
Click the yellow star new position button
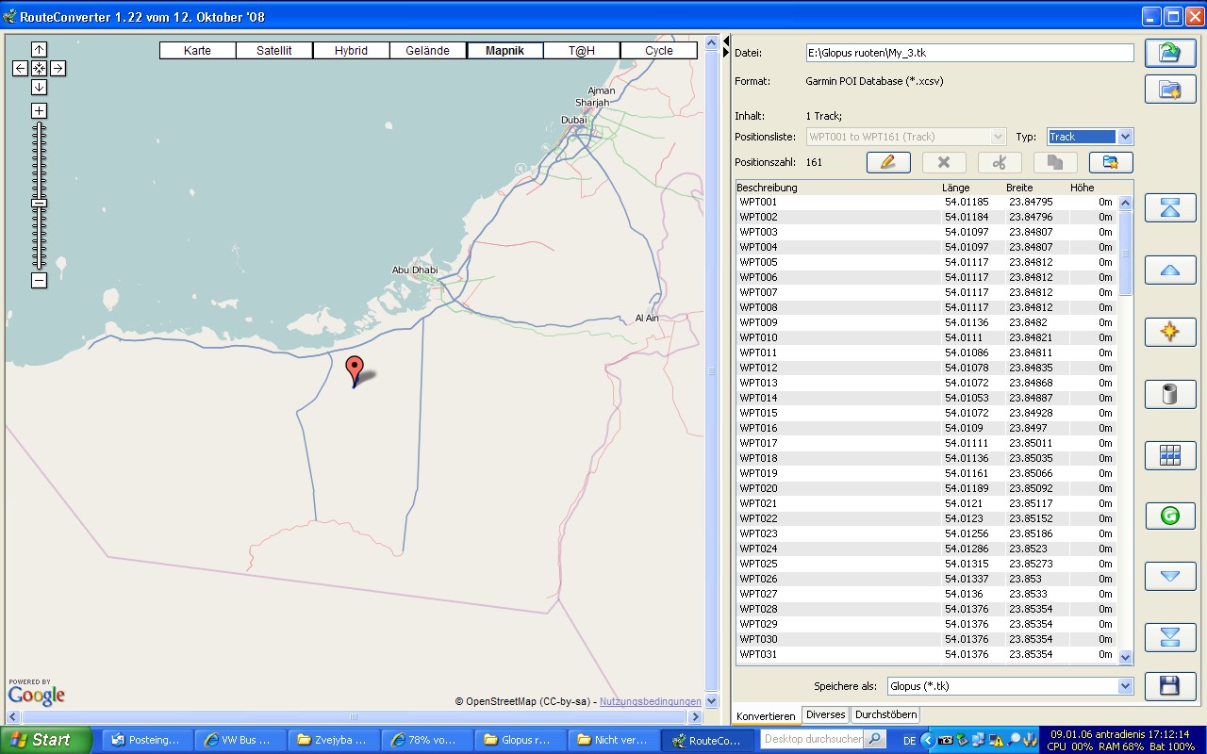pos(1169,332)
